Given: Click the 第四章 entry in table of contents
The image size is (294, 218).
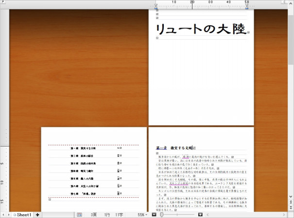Looking at the screenshot, I should (x=82, y=171).
